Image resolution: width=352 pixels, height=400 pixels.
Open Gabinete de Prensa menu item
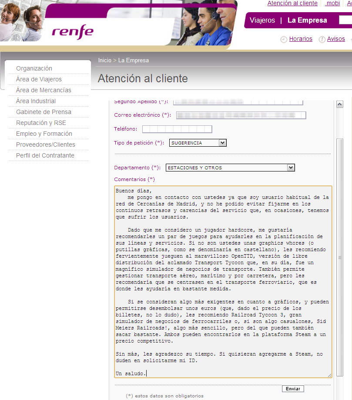(x=44, y=112)
